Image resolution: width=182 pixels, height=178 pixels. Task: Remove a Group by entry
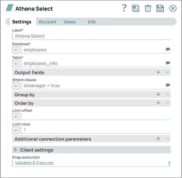coord(167,94)
